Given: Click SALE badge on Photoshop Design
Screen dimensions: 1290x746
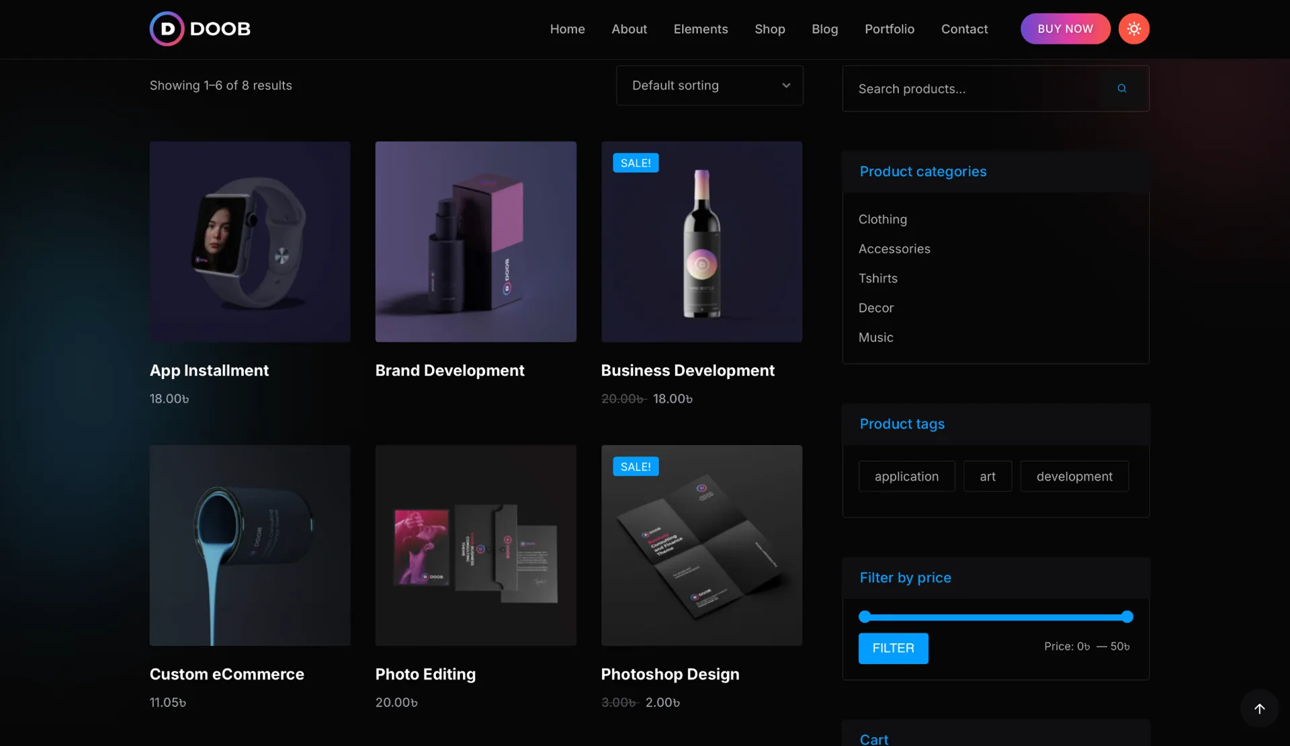Looking at the screenshot, I should point(635,467).
